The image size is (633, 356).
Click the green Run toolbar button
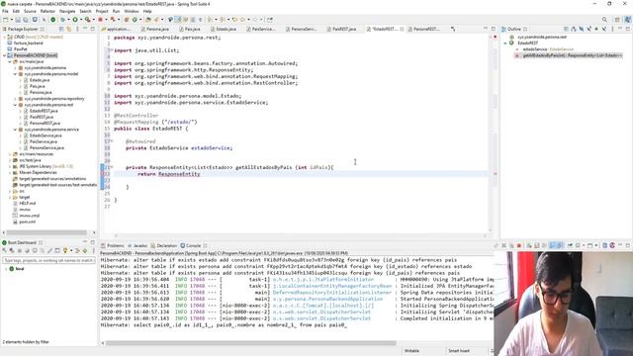(x=75, y=20)
